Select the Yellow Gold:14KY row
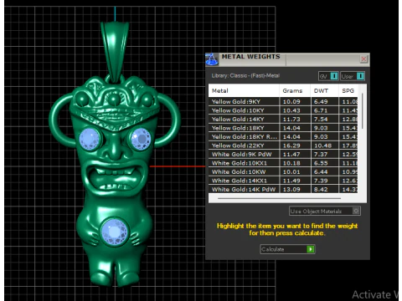 tap(283, 119)
